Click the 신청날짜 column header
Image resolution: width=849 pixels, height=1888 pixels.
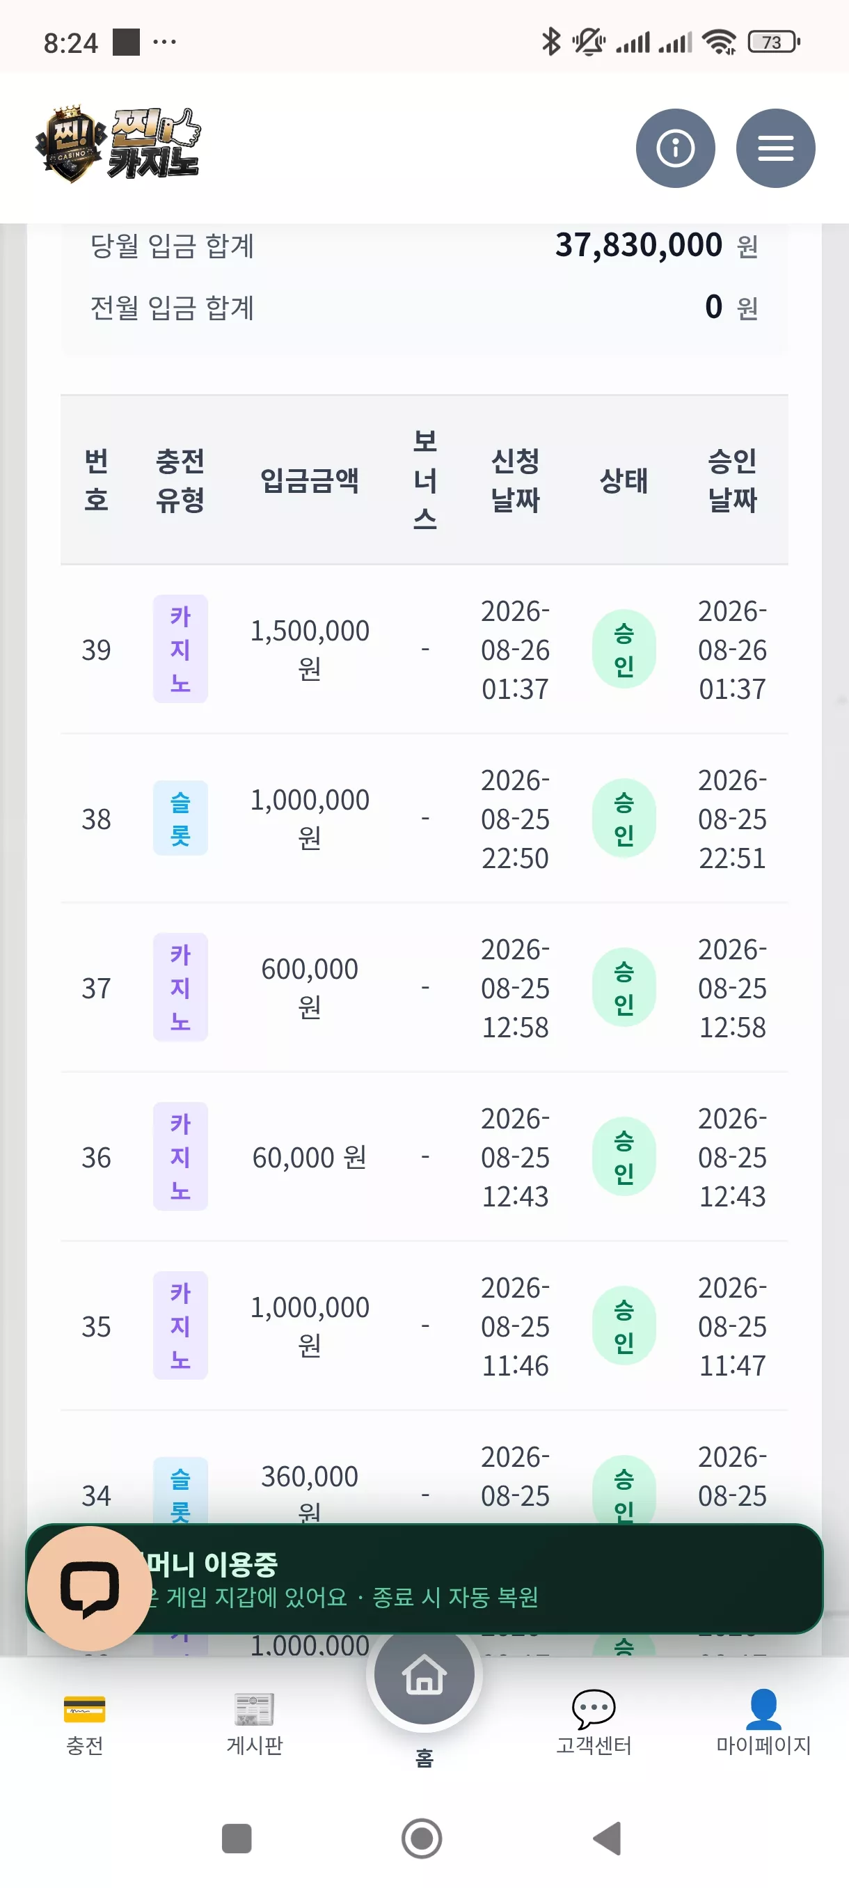pos(515,480)
